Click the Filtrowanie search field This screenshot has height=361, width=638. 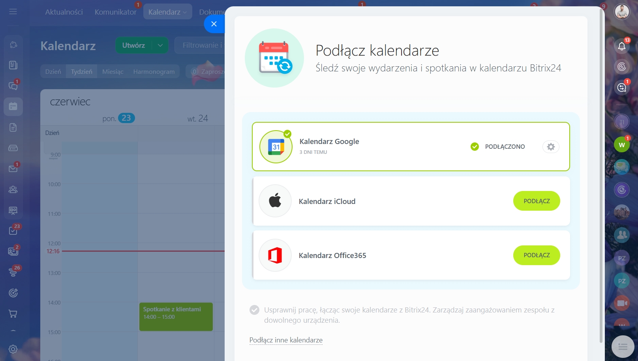200,45
